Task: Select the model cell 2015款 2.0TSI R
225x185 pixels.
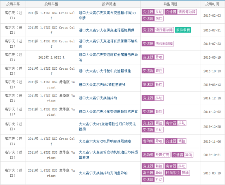Action: pyautogui.click(x=51, y=57)
